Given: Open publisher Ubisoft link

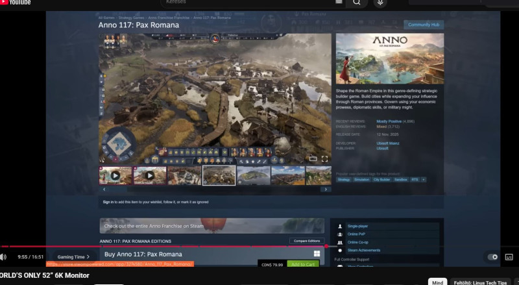Looking at the screenshot, I should (x=382, y=148).
